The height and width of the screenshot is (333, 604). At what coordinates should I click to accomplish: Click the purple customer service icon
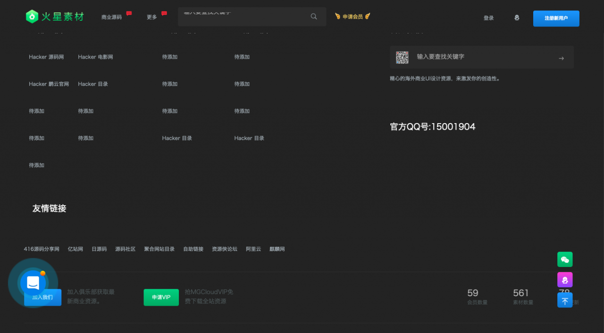tap(564, 280)
